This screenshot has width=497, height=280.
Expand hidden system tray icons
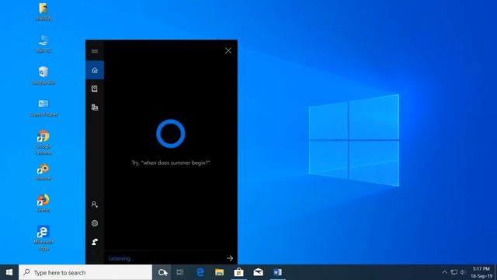(x=444, y=272)
